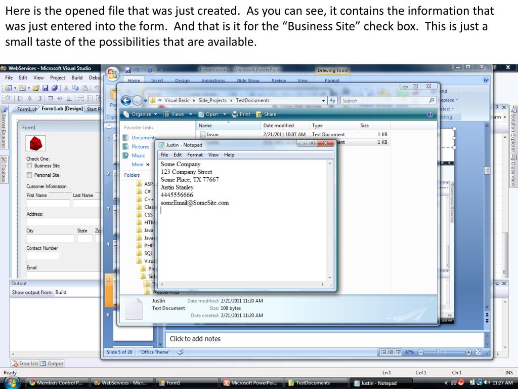Click the Refresh icon beside Explorer address bar
The width and height of the screenshot is (518, 389).
pyautogui.click(x=332, y=101)
